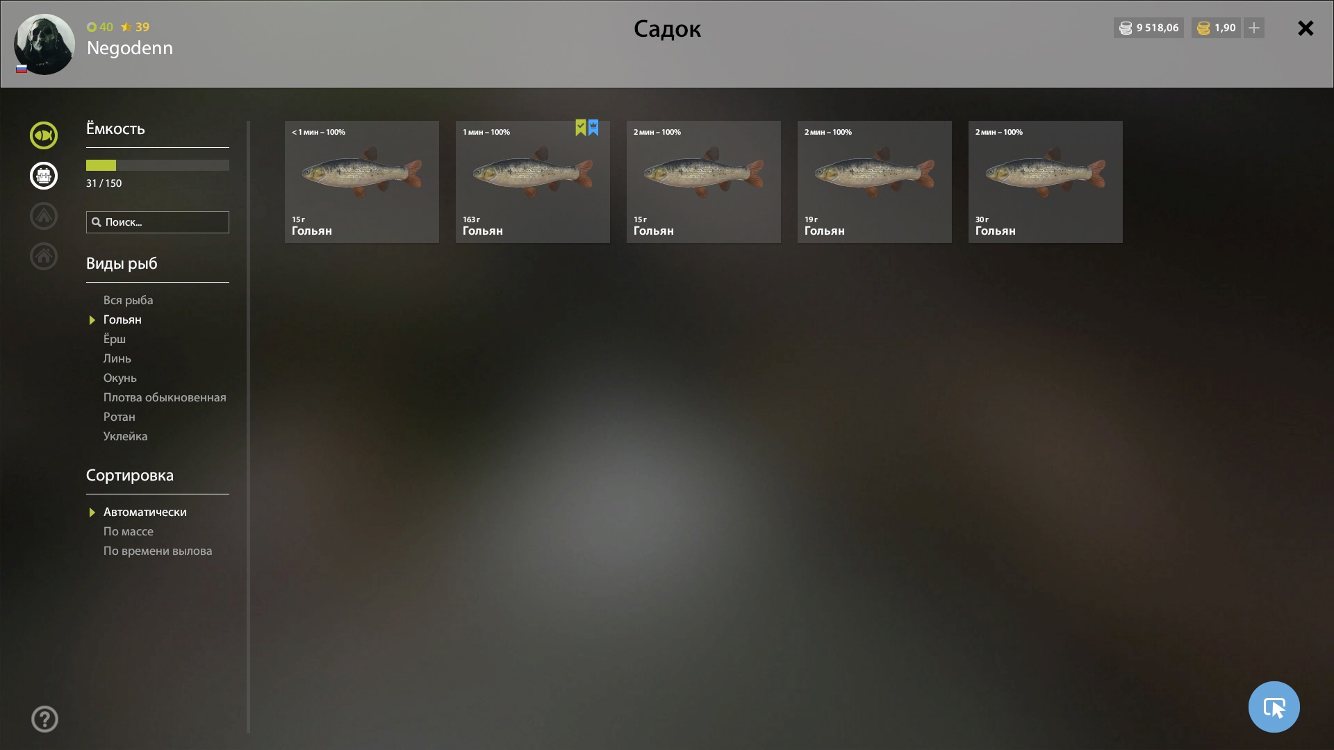
Task: Click the blue crown bookmark on Гольян card
Action: coord(593,128)
